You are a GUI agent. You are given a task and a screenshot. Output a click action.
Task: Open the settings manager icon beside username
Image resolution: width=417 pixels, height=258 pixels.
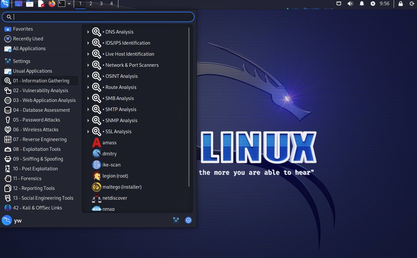tap(176, 220)
